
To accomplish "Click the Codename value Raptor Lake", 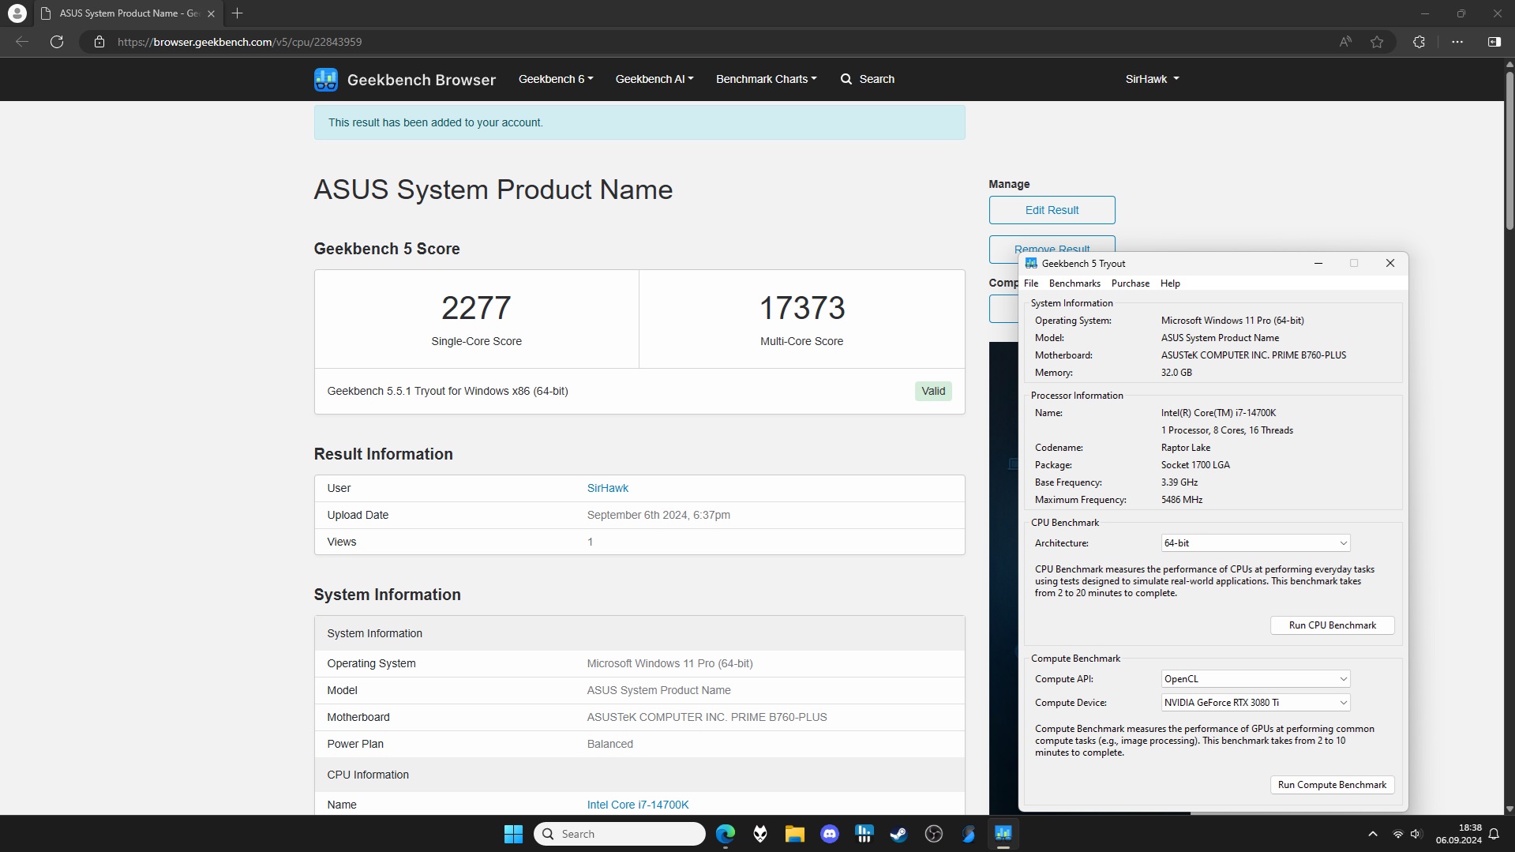I will (1185, 448).
